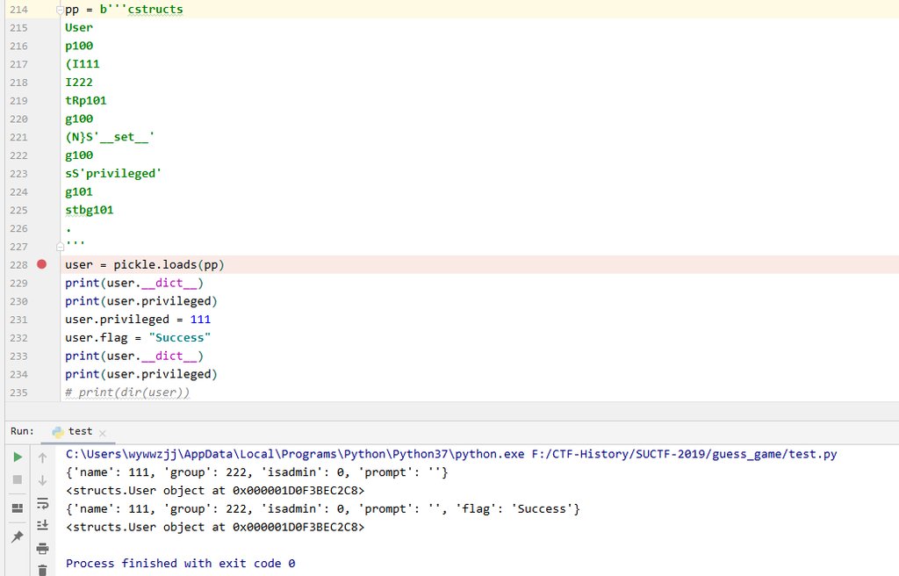The width and height of the screenshot is (899, 576).
Task: Click line number 231 in the gutter
Action: pyautogui.click(x=18, y=320)
